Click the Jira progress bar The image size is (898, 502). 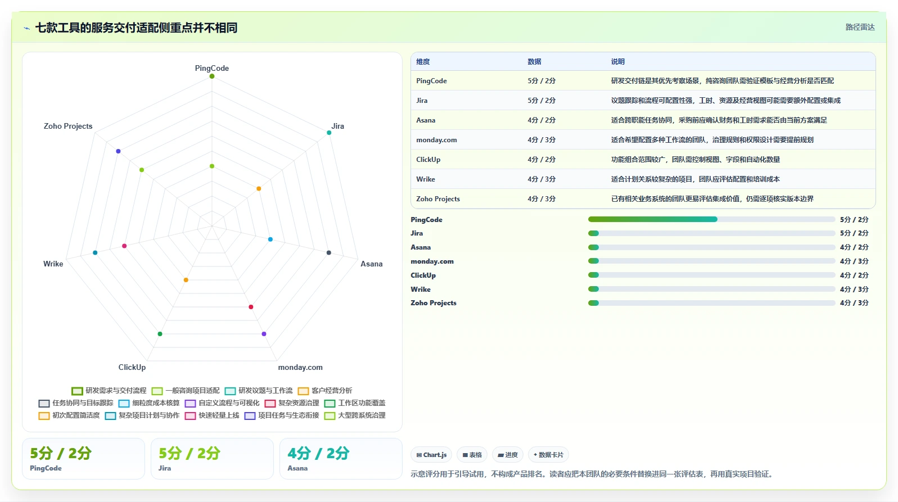711,233
